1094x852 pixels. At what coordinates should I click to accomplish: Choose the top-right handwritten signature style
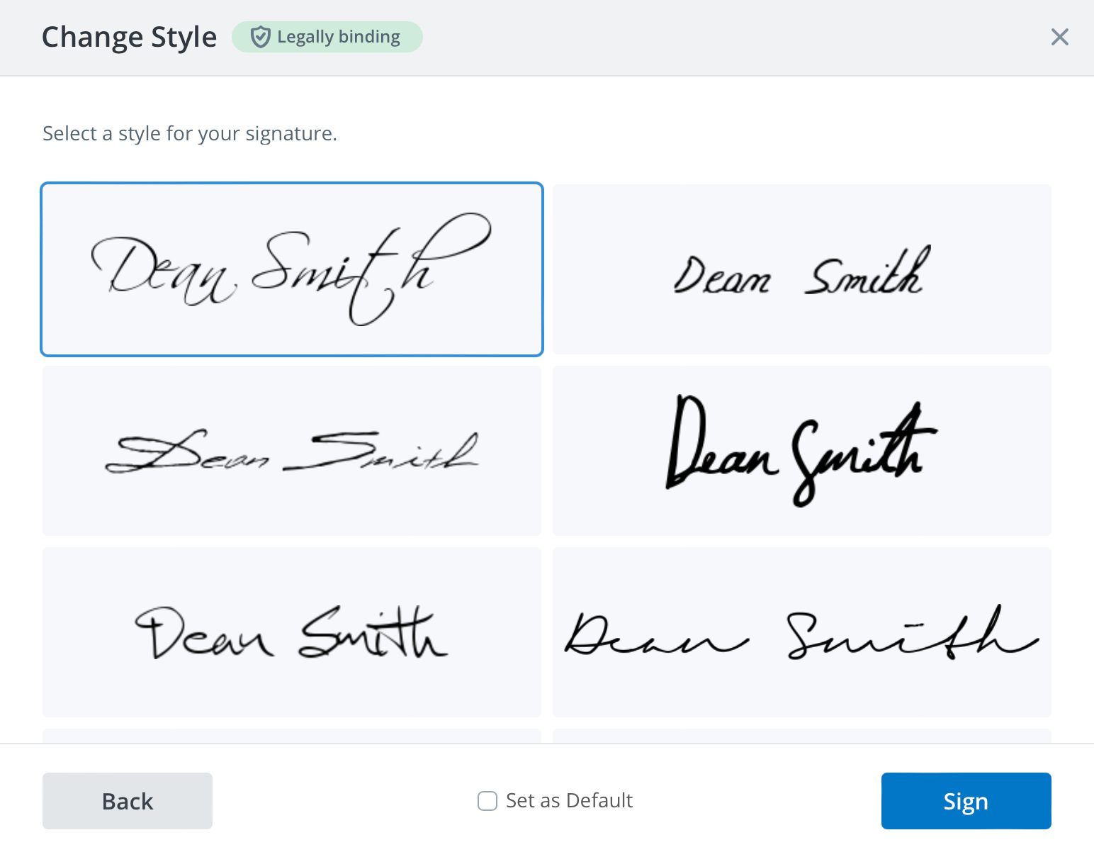[801, 269]
